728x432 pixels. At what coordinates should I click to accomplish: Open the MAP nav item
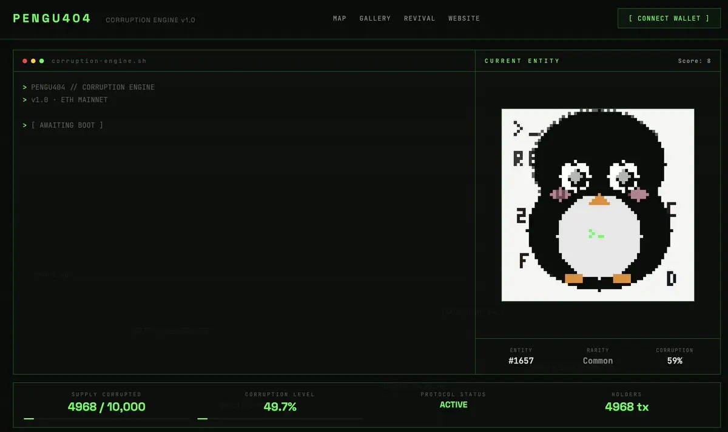340,19
